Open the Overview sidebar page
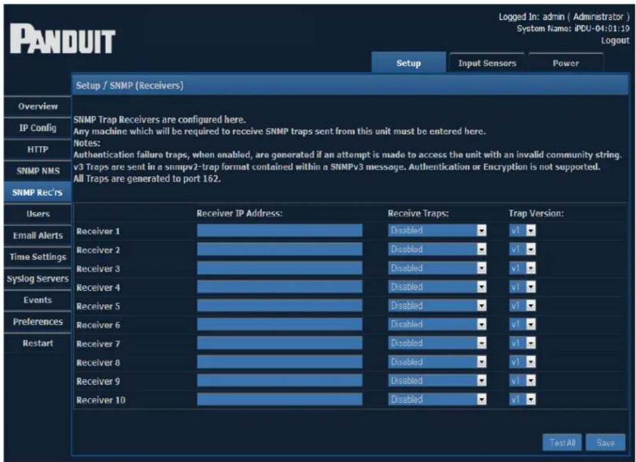636x462 pixels. point(38,107)
